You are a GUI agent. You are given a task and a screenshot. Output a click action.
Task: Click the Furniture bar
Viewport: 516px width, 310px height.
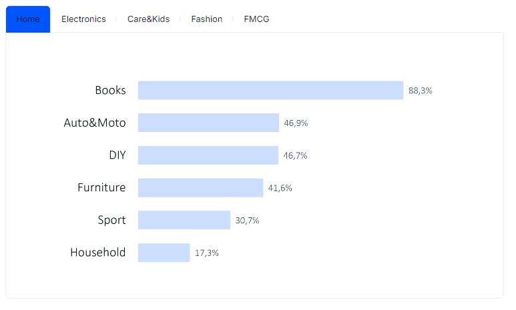(x=200, y=188)
